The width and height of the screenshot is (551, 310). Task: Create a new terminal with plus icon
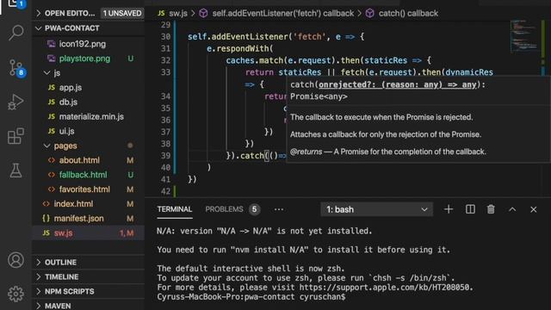click(x=449, y=209)
